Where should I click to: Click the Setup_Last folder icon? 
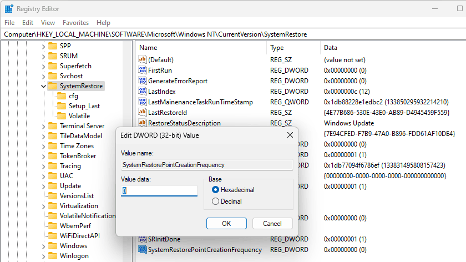pyautogui.click(x=62, y=106)
